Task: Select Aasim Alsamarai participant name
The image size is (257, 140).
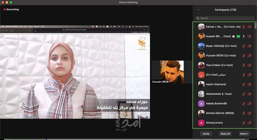Action: pos(216,84)
